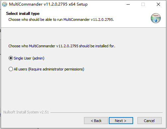Minimize the Setup window

coord(128,4)
